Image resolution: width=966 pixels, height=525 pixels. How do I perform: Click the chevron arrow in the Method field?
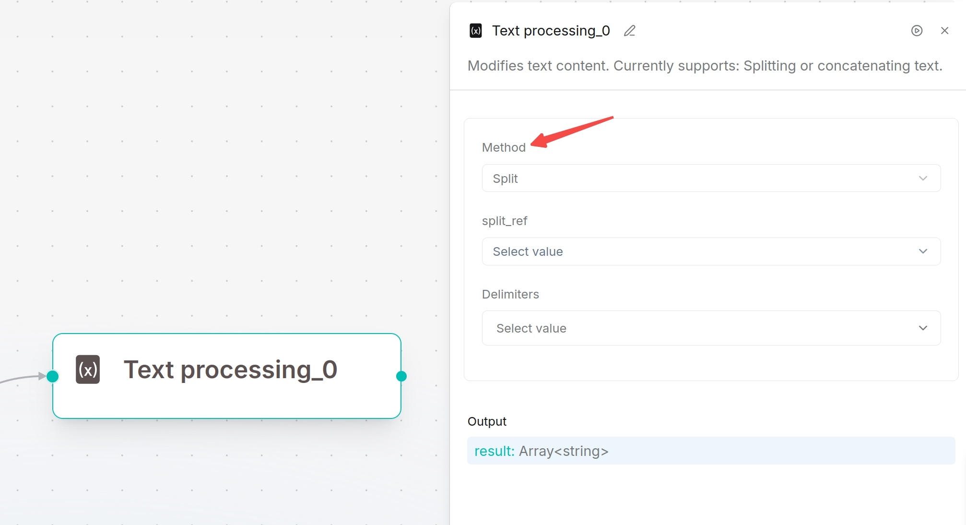click(923, 179)
